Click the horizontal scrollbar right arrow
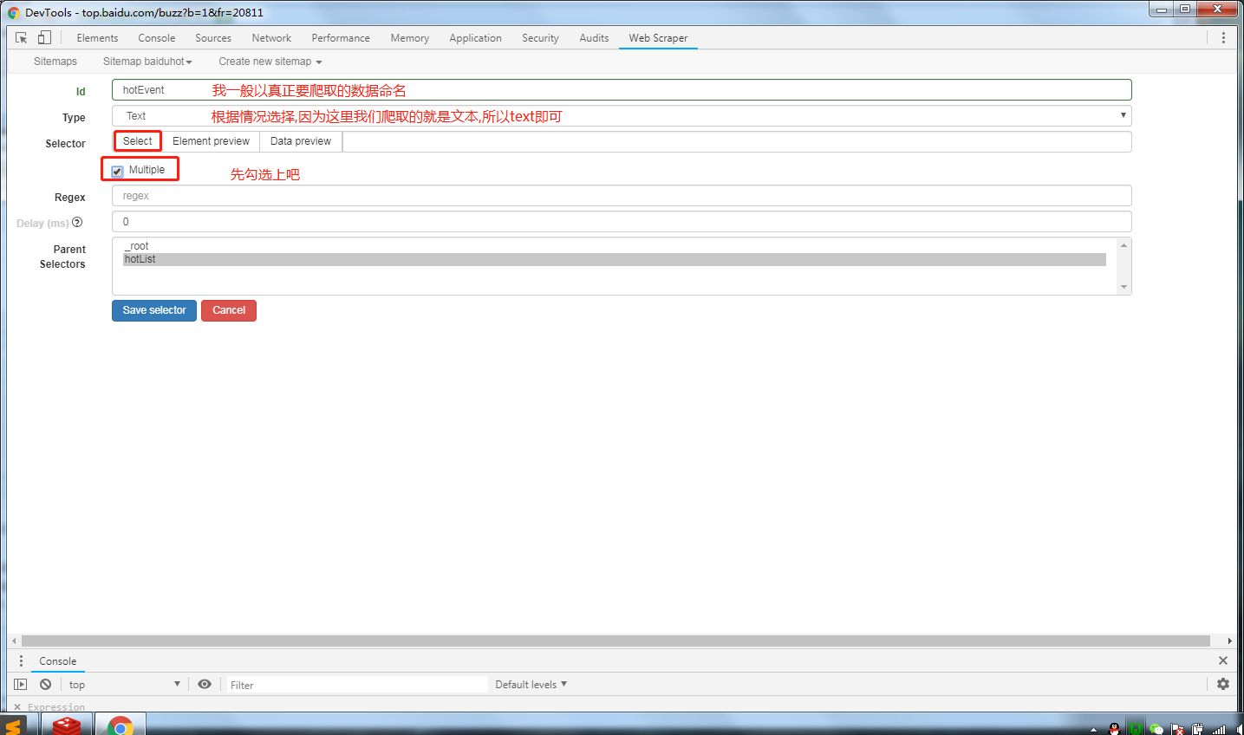The width and height of the screenshot is (1244, 735). [x=1229, y=641]
